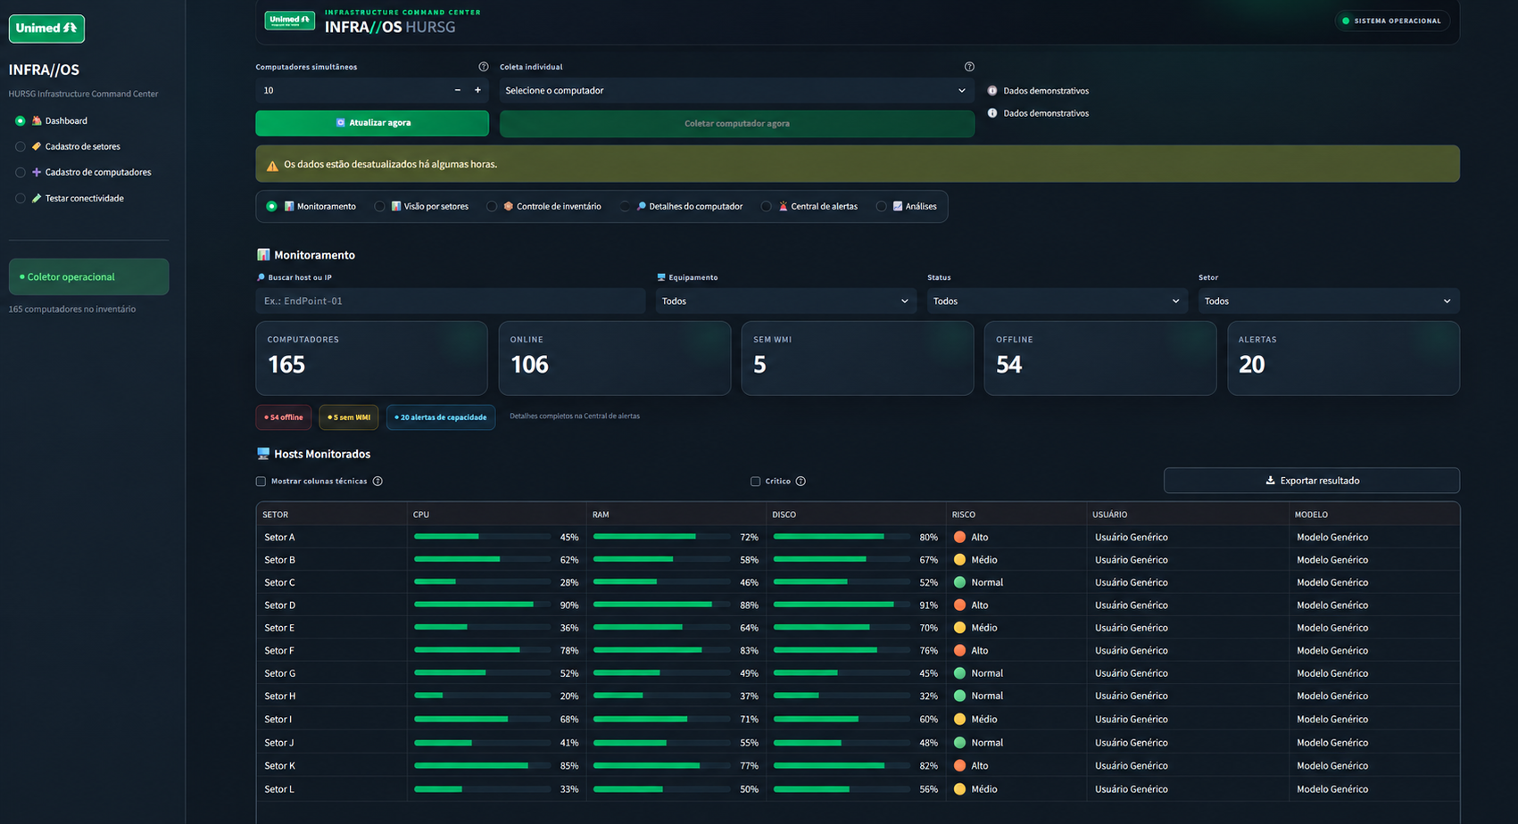Click the Atualizar agora button
1518x824 pixels.
point(372,123)
